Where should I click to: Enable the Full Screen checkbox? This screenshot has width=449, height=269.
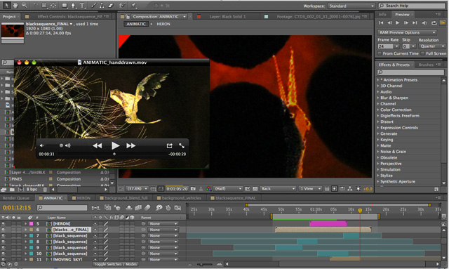423,53
